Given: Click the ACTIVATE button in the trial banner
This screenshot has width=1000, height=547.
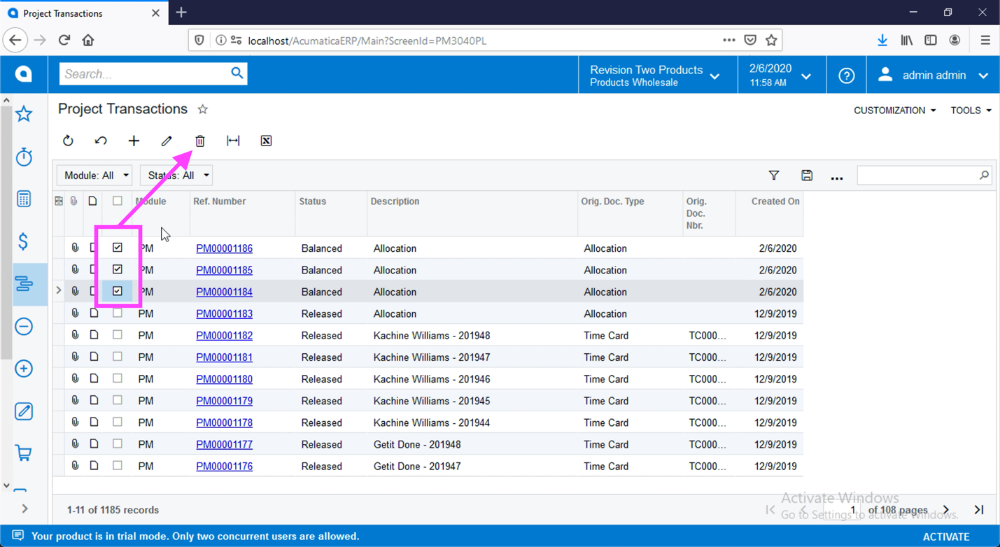Looking at the screenshot, I should click(945, 537).
